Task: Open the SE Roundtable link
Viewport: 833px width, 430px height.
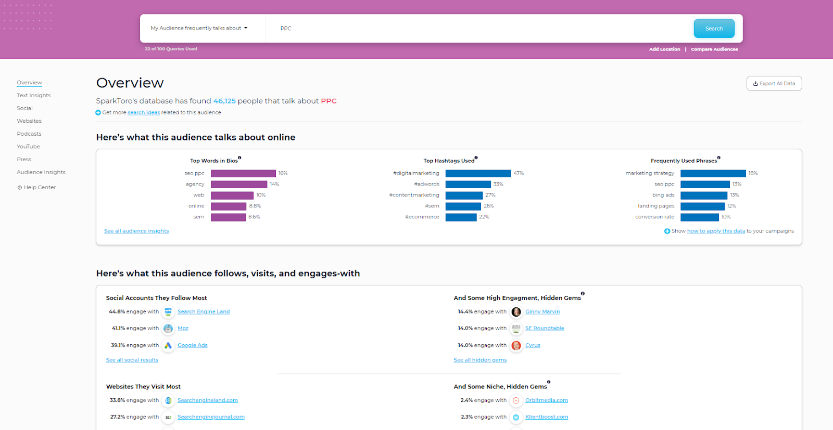Action: (545, 329)
